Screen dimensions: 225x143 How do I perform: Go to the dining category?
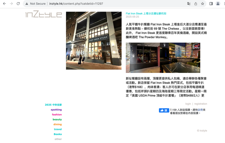coord(57,124)
